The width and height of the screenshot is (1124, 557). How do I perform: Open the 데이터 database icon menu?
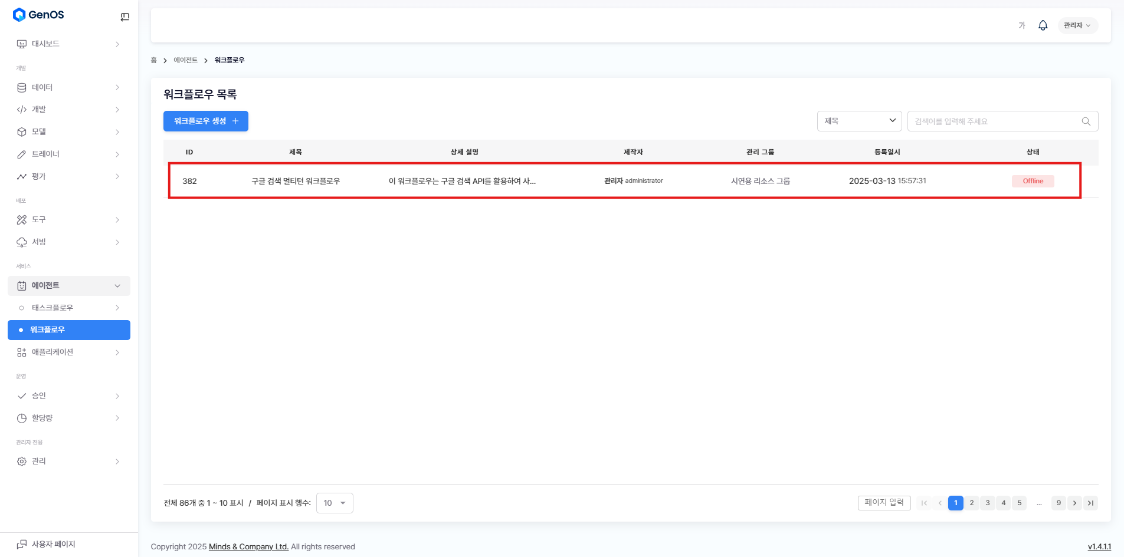click(22, 88)
